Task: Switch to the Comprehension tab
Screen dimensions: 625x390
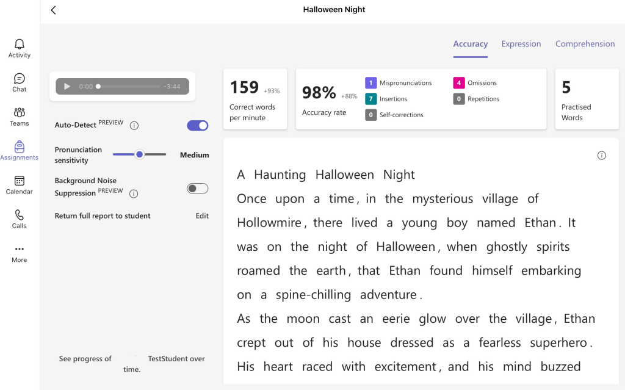Action: (x=585, y=44)
